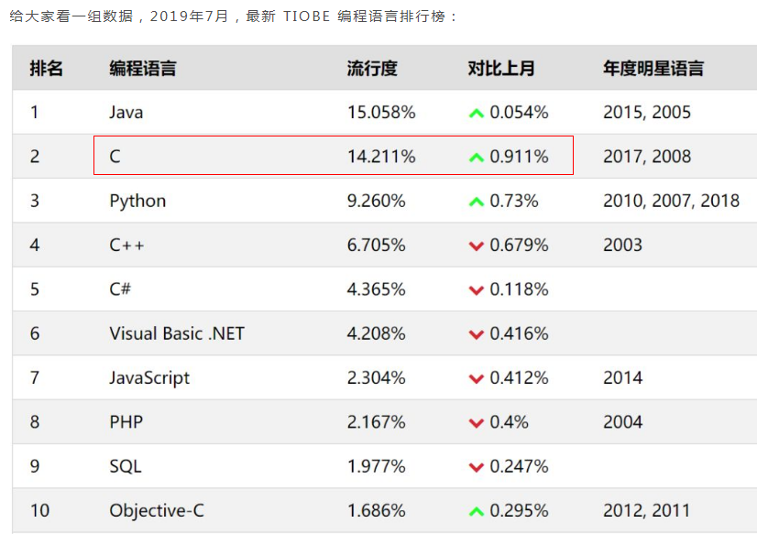Click the 对比上月 column header
Image resolution: width=757 pixels, height=534 pixels.
tap(501, 68)
